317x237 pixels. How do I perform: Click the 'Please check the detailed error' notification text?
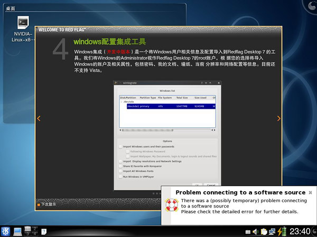coord(239,212)
